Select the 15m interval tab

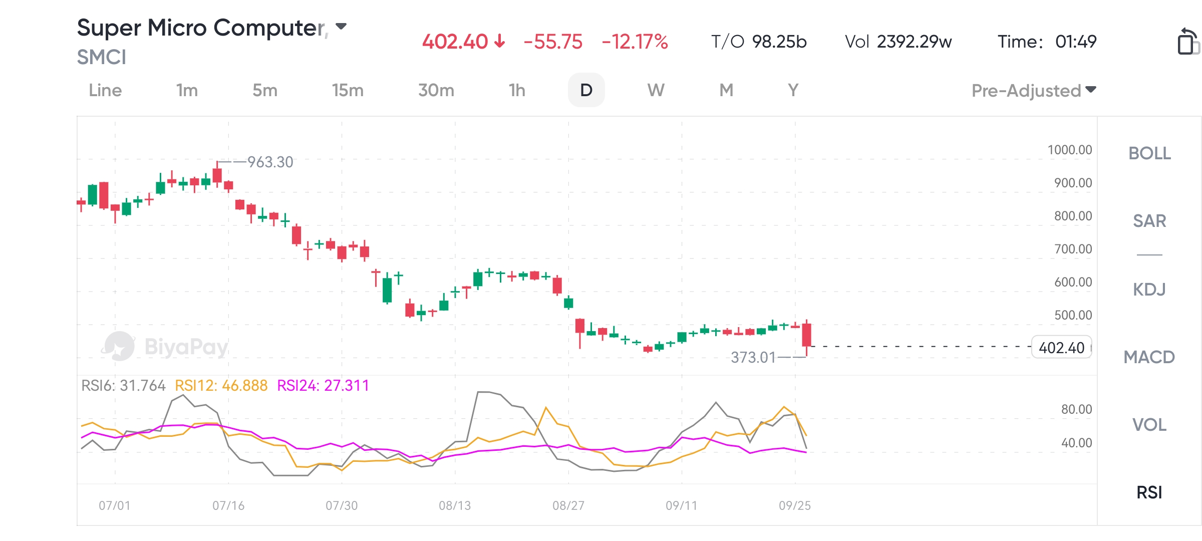(348, 90)
